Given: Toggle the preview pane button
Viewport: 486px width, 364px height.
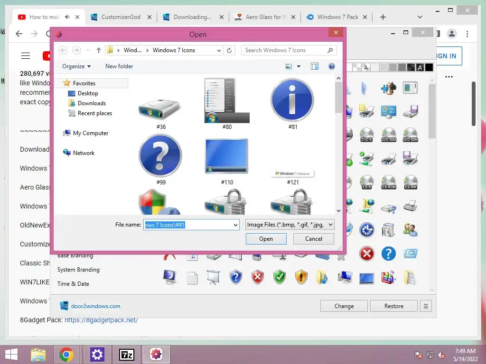Looking at the screenshot, I should pos(315,66).
